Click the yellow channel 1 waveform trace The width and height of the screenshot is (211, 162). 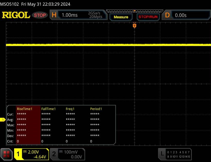pyautogui.click(x=108, y=45)
